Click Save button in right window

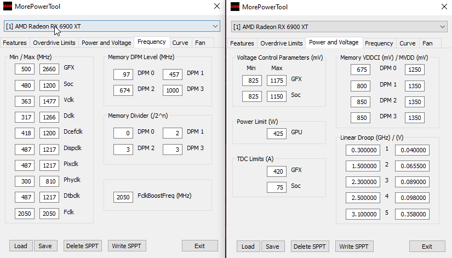(x=272, y=246)
